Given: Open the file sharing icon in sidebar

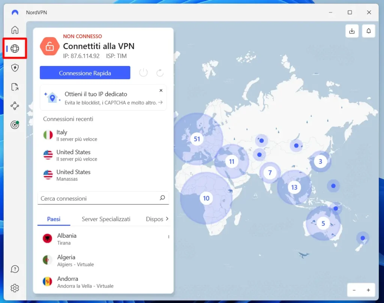Looking at the screenshot, I should tap(15, 87).
